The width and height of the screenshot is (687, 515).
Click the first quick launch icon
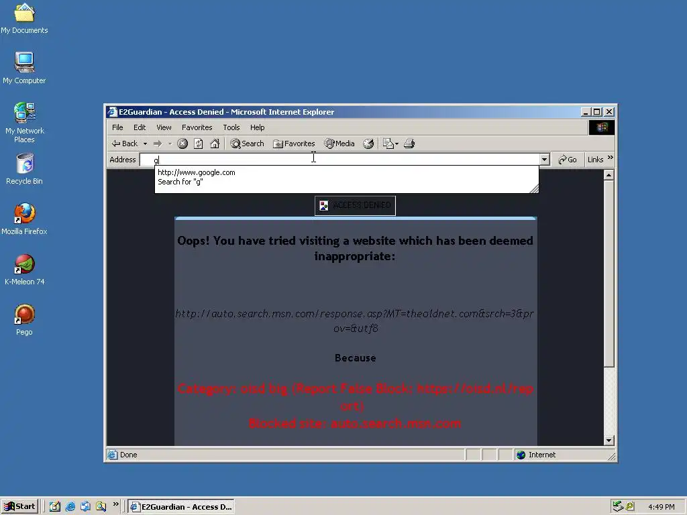55,507
